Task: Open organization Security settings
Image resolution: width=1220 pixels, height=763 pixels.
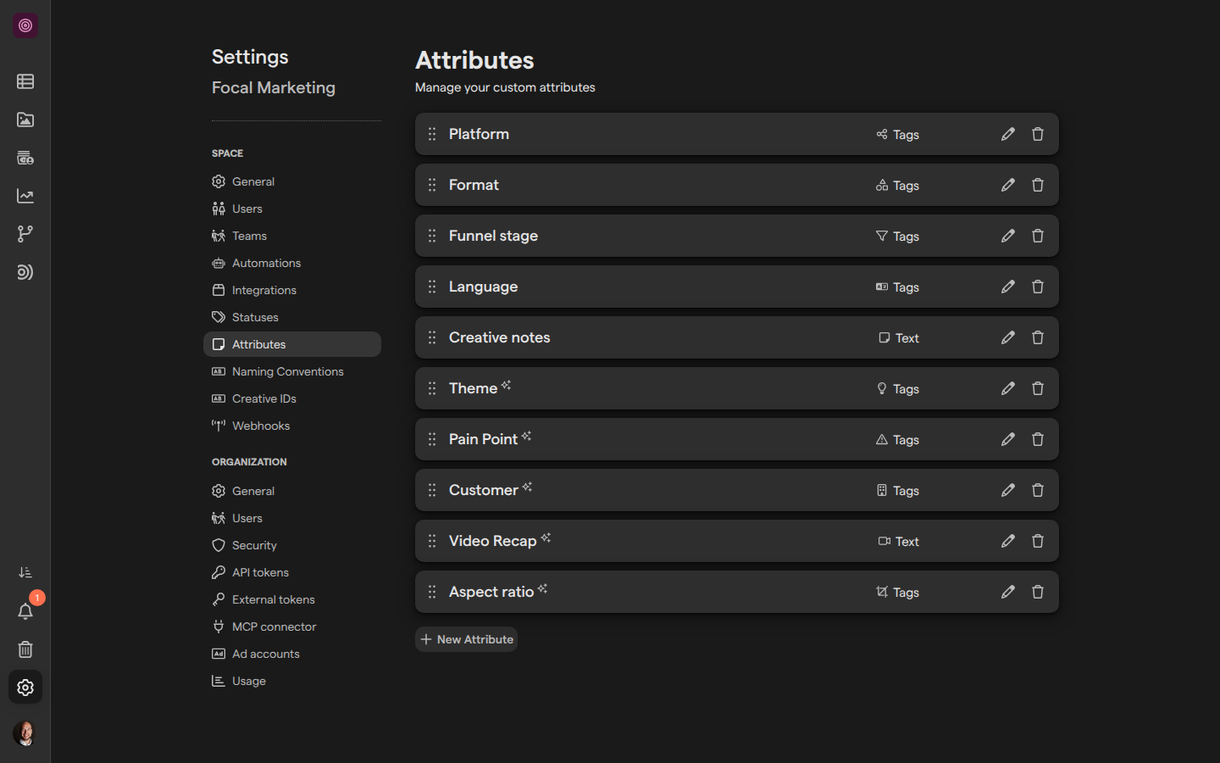Action: [292, 545]
